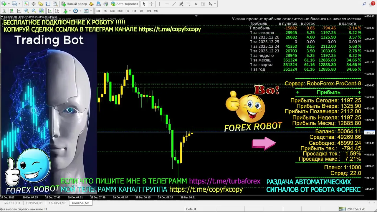Screen dimensions: 377x212
Task: Switch chart to line chart mode
Action: pyautogui.click(x=19, y=11)
